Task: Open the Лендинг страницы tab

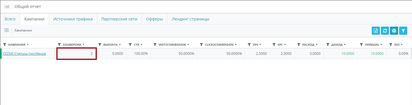Action: click(x=190, y=19)
